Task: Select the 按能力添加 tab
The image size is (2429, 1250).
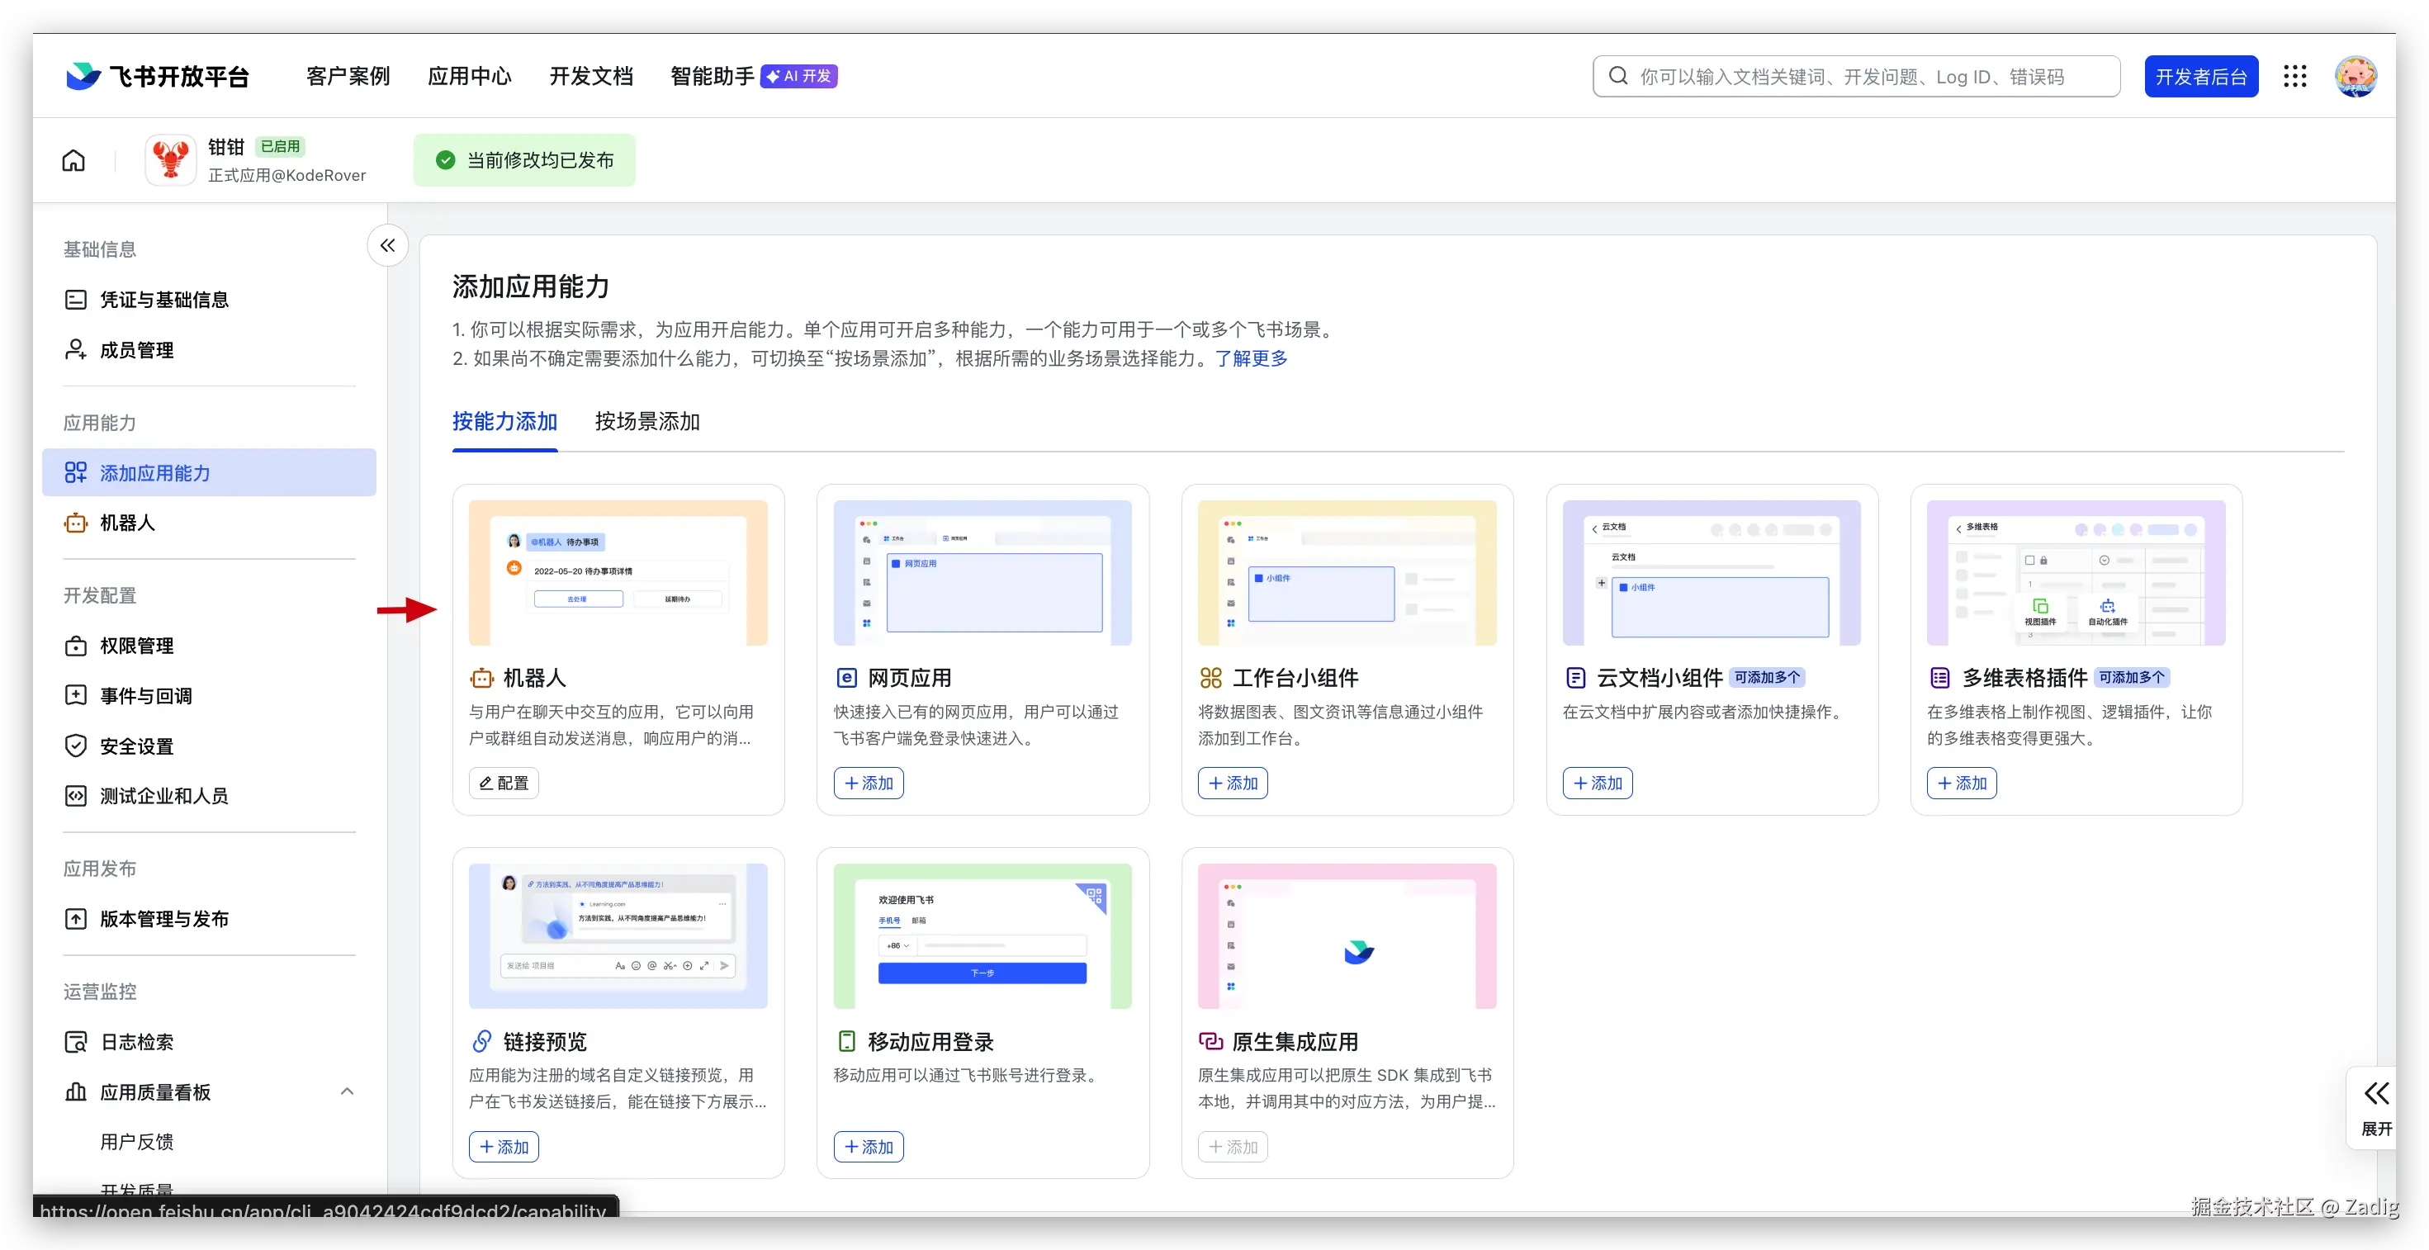Action: click(504, 421)
